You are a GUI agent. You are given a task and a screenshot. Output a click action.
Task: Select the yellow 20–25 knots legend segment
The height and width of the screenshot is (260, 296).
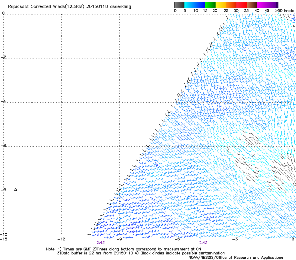tap(221, 5)
